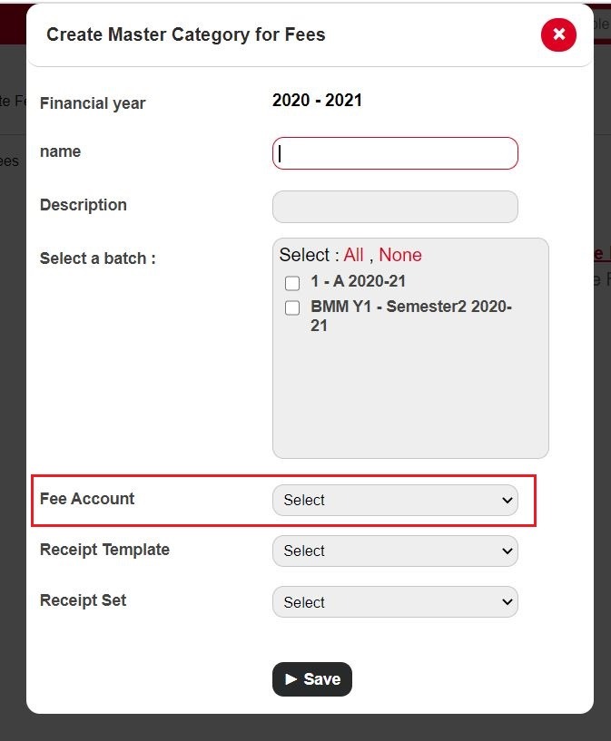Focus the Description input box
The width and height of the screenshot is (611, 741).
pyautogui.click(x=395, y=207)
